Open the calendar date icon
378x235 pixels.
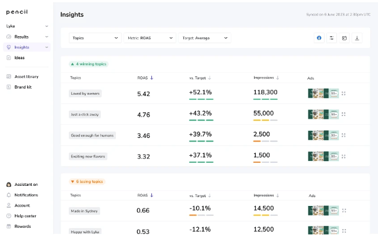pos(344,38)
